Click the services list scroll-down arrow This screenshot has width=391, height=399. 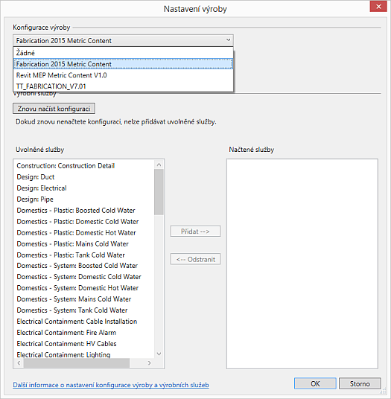pyautogui.click(x=159, y=354)
